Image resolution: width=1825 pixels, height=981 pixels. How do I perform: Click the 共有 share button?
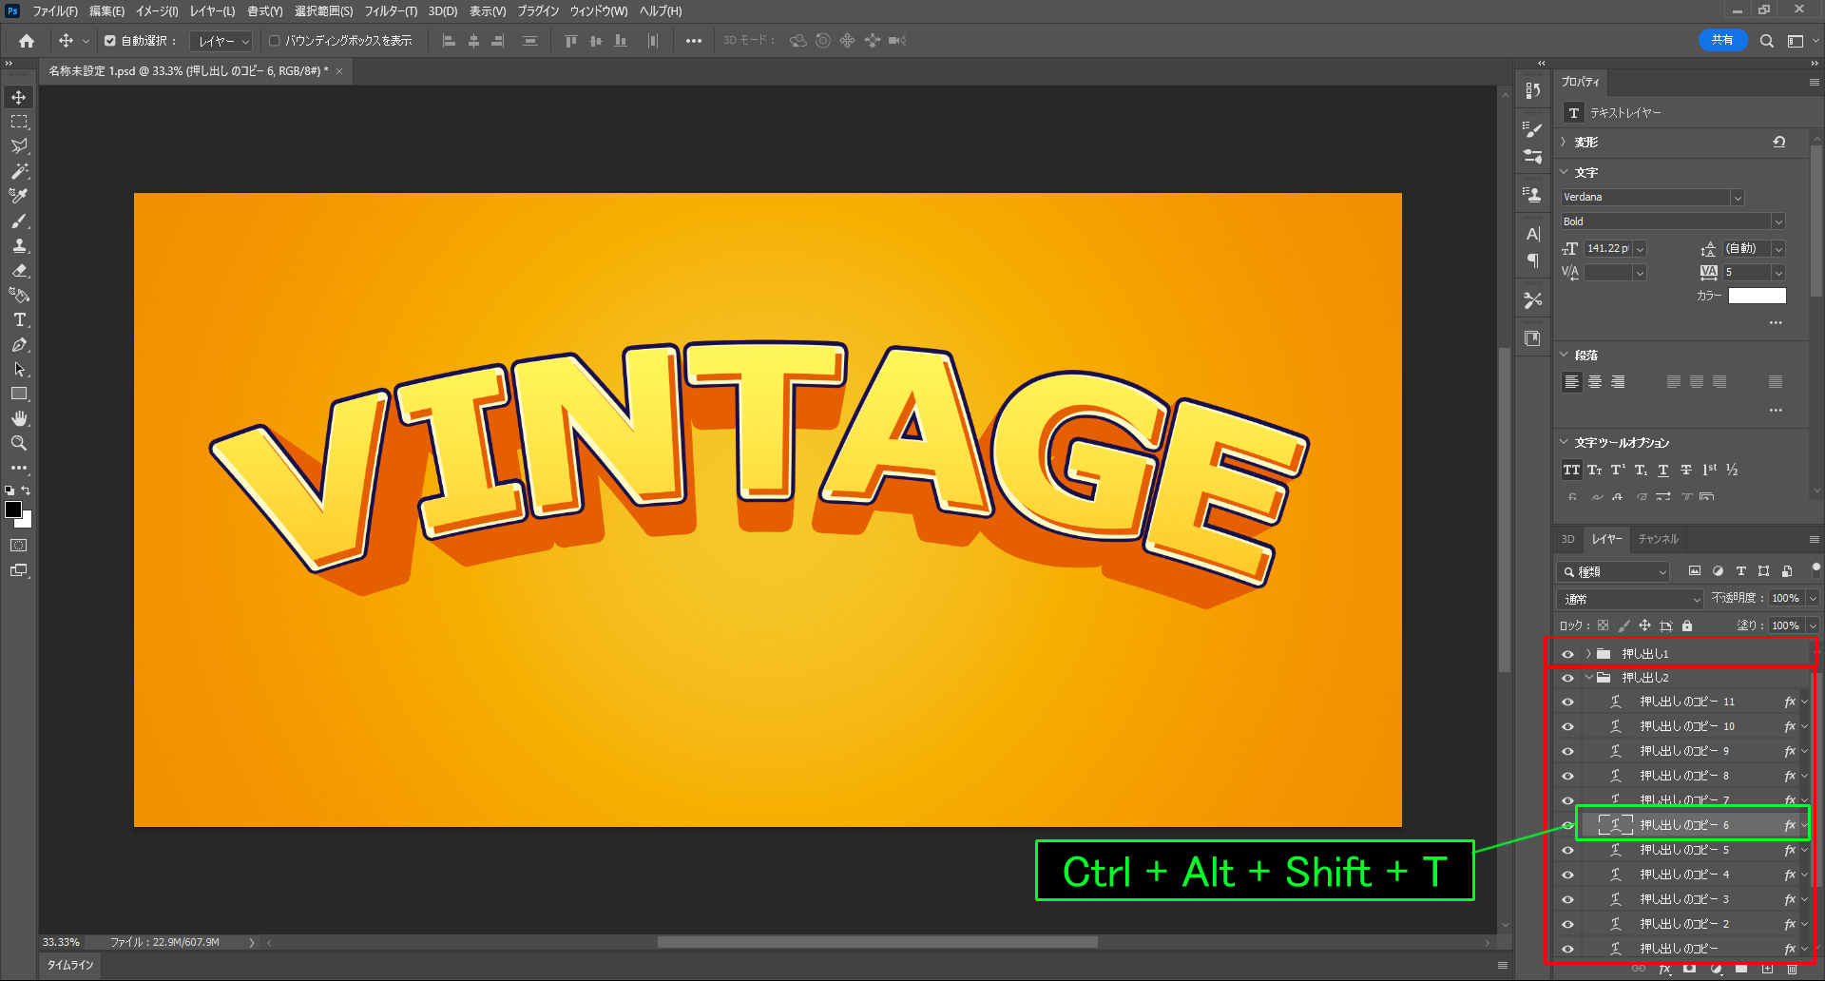[1721, 40]
